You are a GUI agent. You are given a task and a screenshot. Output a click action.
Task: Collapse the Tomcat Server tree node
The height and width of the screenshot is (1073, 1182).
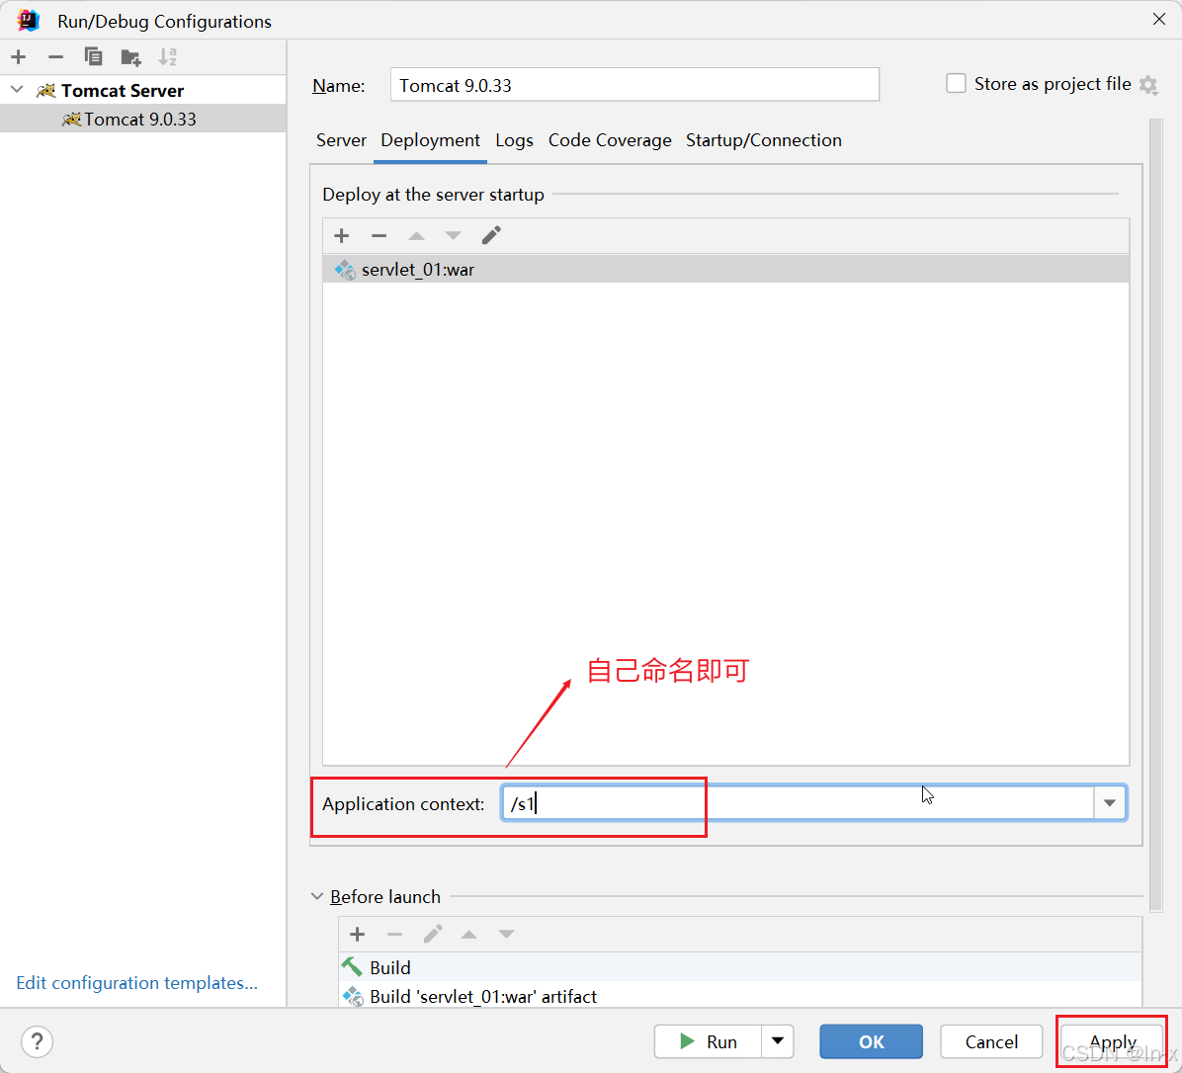(x=18, y=90)
